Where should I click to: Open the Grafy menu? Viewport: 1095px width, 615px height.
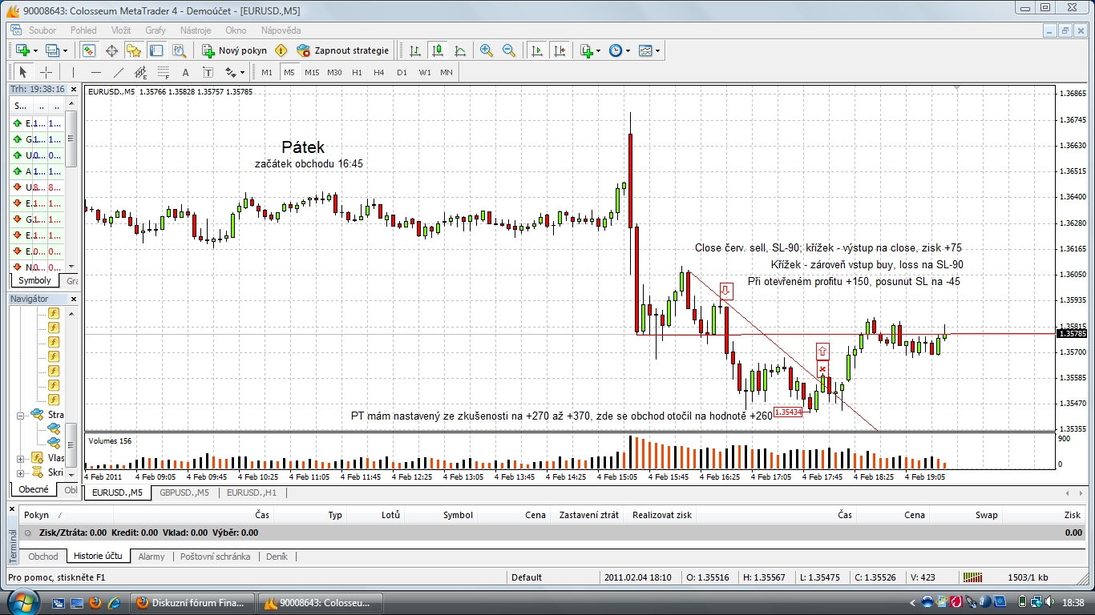pyautogui.click(x=156, y=30)
